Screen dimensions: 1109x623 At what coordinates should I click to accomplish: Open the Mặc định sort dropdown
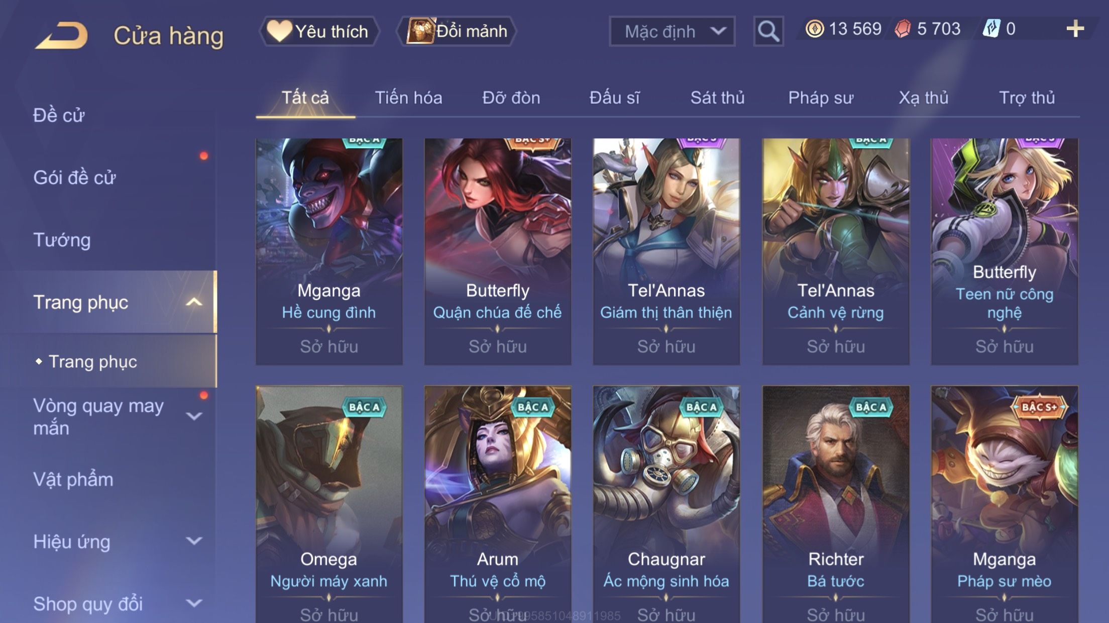[x=672, y=31]
